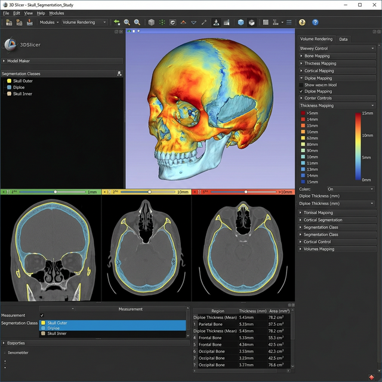382x382 pixels.
Task: Switch to the Data tab
Action: click(x=343, y=39)
